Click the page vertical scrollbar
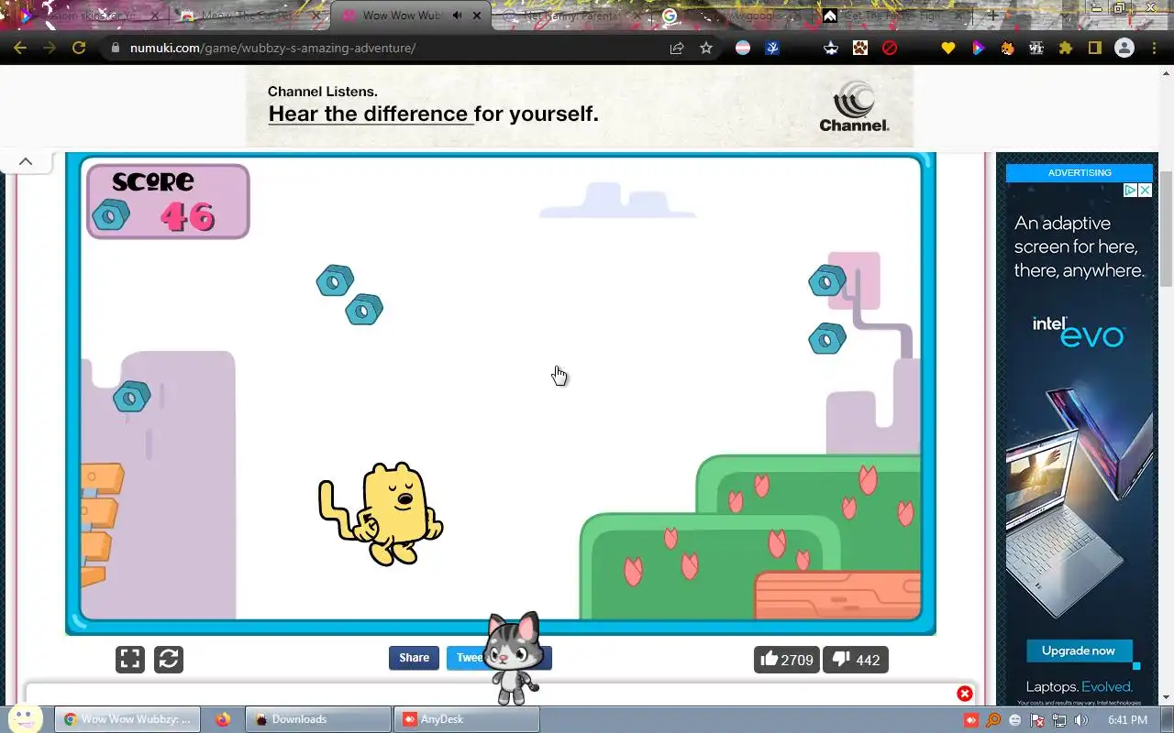 [x=1166, y=229]
